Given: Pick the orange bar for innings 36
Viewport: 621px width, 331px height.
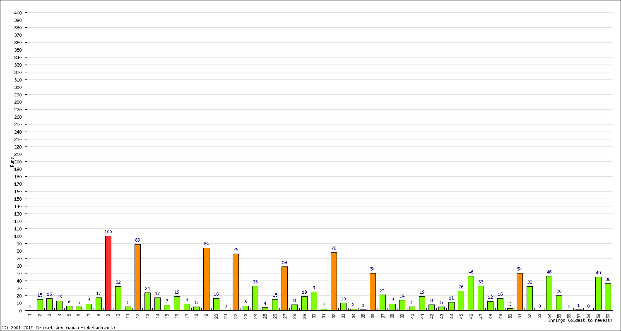Looking at the screenshot, I should [373, 292].
